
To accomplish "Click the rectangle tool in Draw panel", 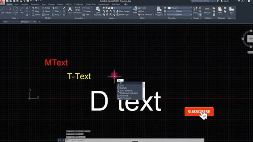I will coord(27,8).
